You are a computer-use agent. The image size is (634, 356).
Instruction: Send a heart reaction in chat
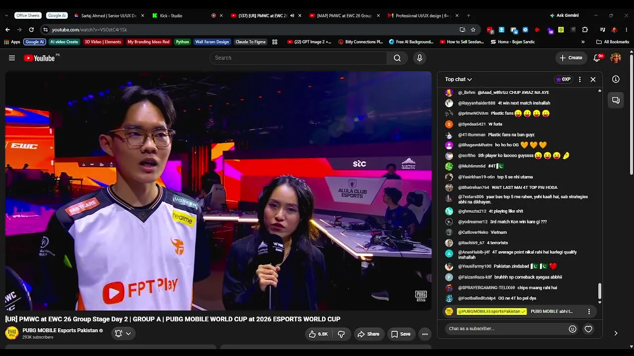click(x=588, y=329)
